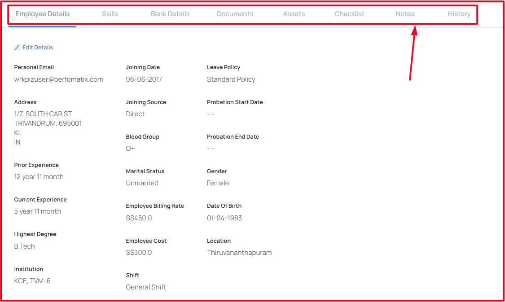Select the joining date 06-06-2017
The image size is (505, 302).
pyautogui.click(x=144, y=79)
